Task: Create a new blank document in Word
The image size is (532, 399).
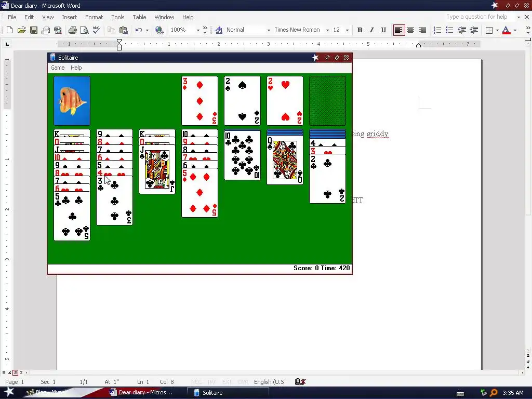Action: click(9, 30)
